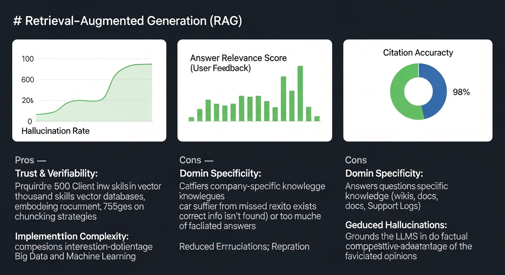Click the "Answer Relevance Score" chart title
The width and height of the screenshot is (505, 275).
coord(238,58)
